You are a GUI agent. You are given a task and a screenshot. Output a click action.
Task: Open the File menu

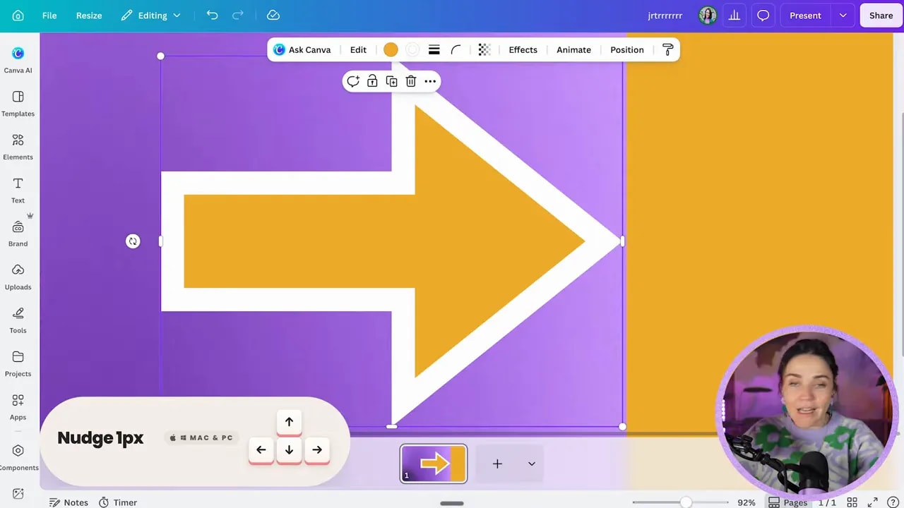coord(49,16)
